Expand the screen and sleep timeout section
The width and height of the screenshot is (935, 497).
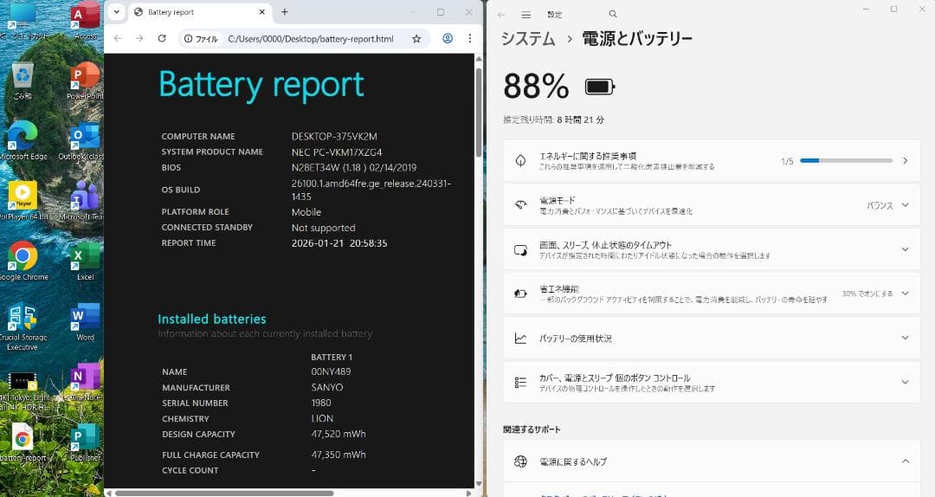coord(712,250)
